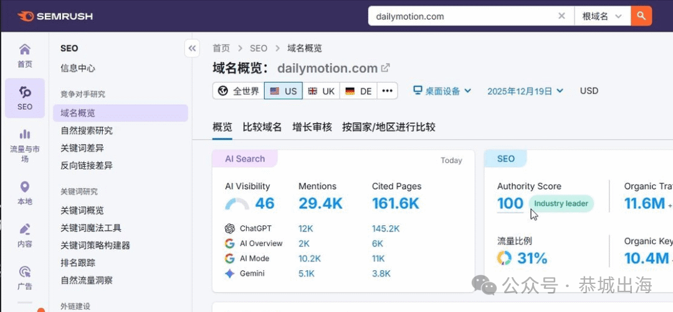Open 自然搜索研究 menu item
The image size is (673, 312).
(x=87, y=130)
